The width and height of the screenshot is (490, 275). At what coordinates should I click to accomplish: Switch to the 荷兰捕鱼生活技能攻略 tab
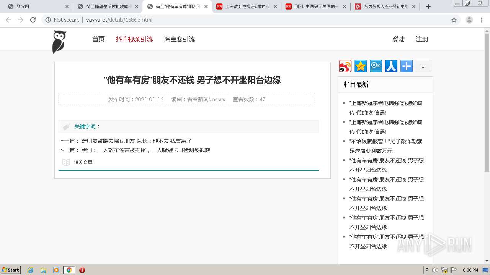pos(108,6)
